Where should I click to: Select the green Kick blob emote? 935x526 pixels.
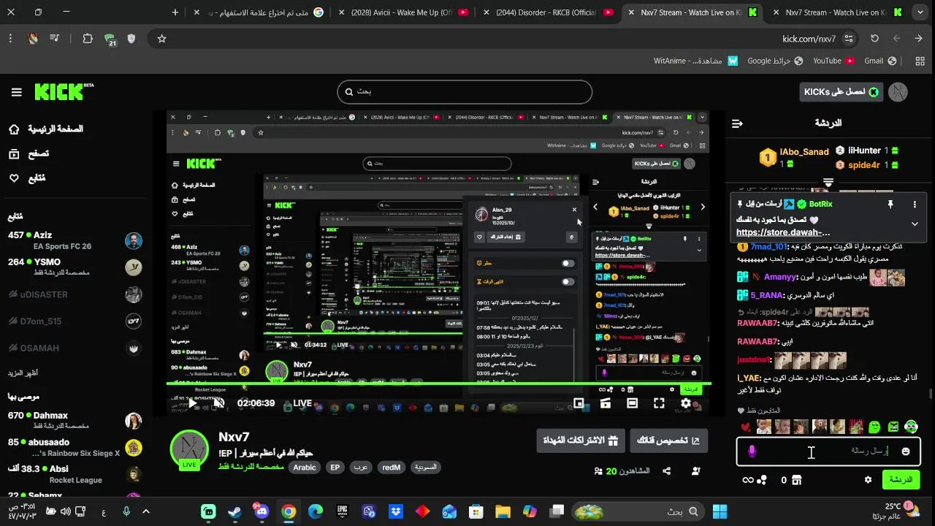874,427
